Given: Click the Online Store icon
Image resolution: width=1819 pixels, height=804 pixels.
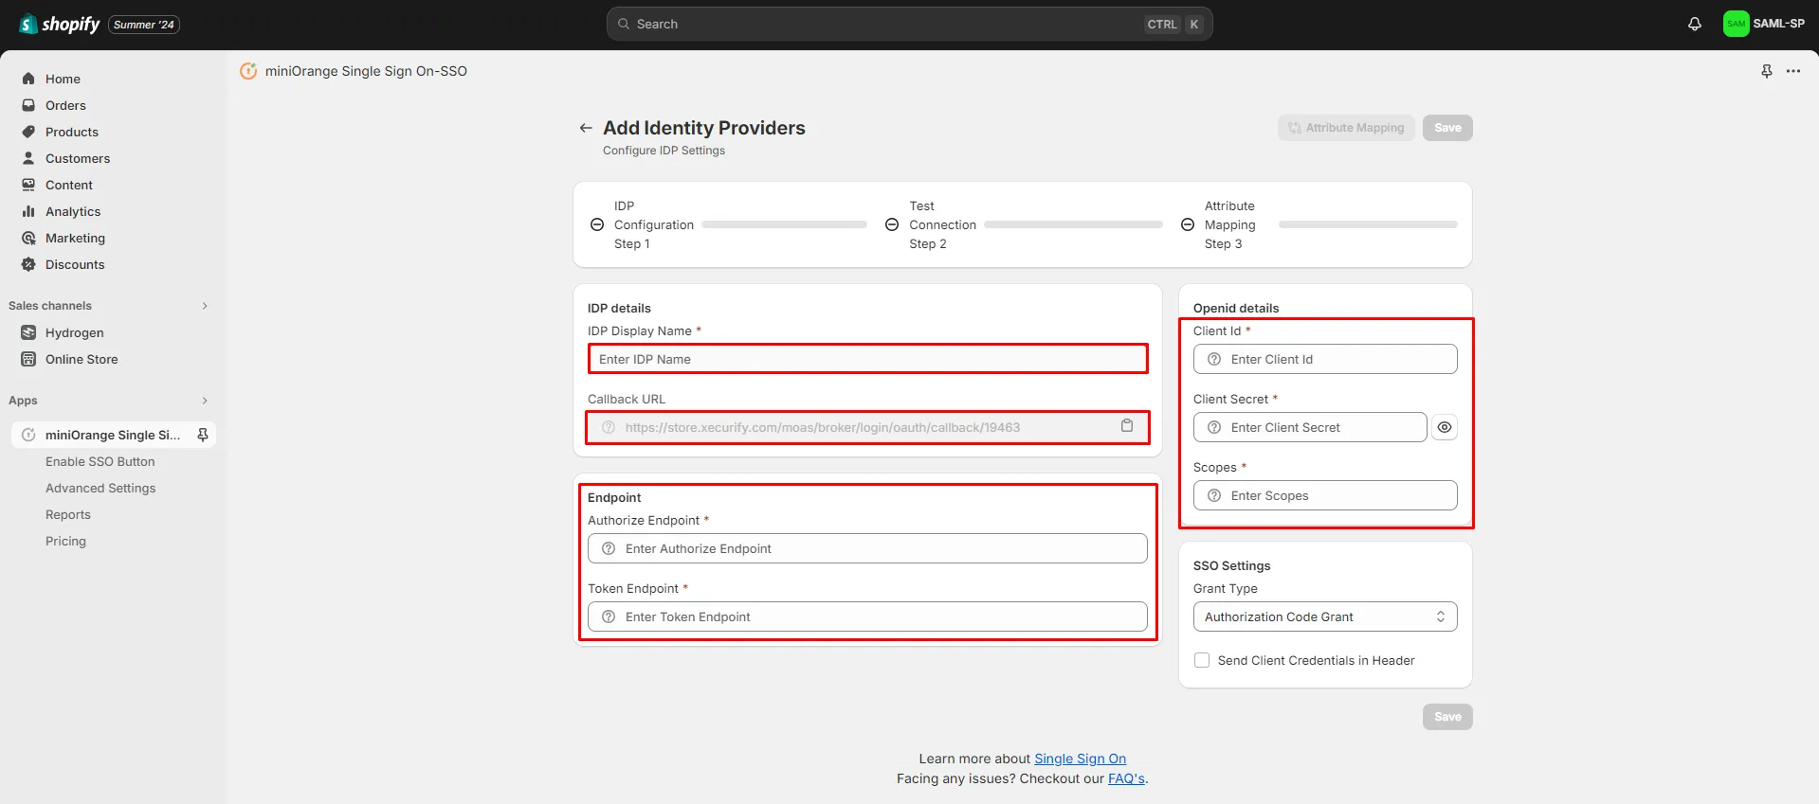Looking at the screenshot, I should 28,359.
